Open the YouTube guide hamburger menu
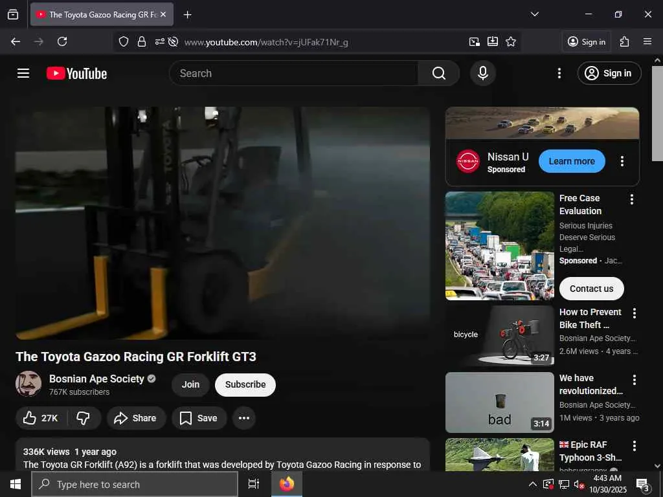Screen dimensions: 663x497 (23, 73)
